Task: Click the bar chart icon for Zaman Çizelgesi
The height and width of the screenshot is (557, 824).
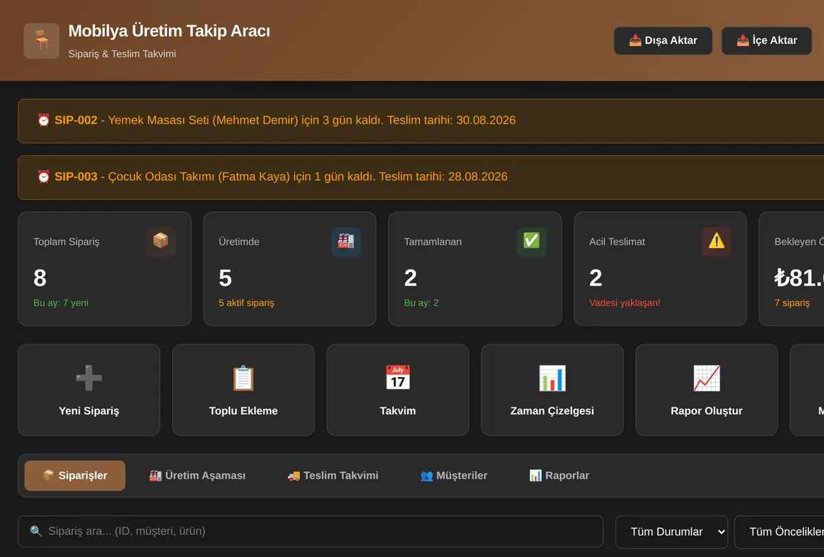Action: (x=552, y=378)
